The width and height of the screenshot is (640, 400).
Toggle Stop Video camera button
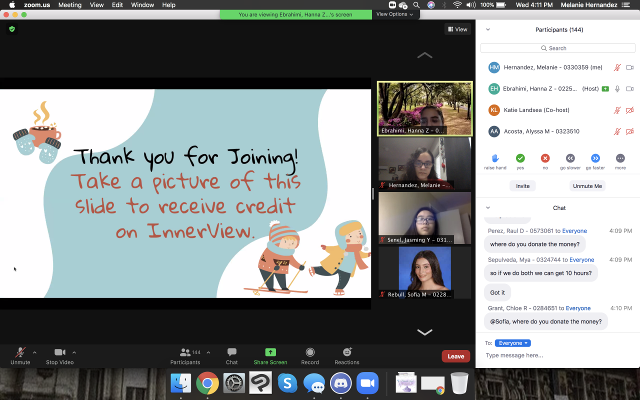coord(60,352)
